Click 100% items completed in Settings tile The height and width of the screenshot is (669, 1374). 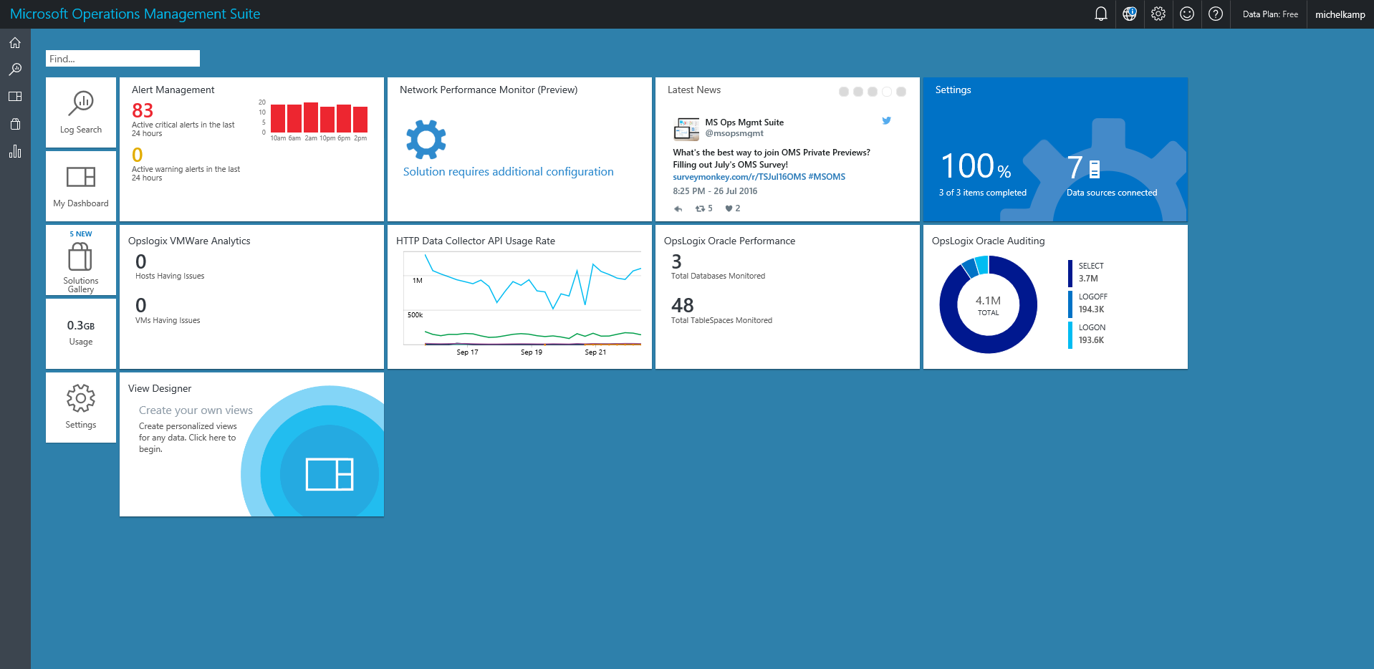coord(976,167)
